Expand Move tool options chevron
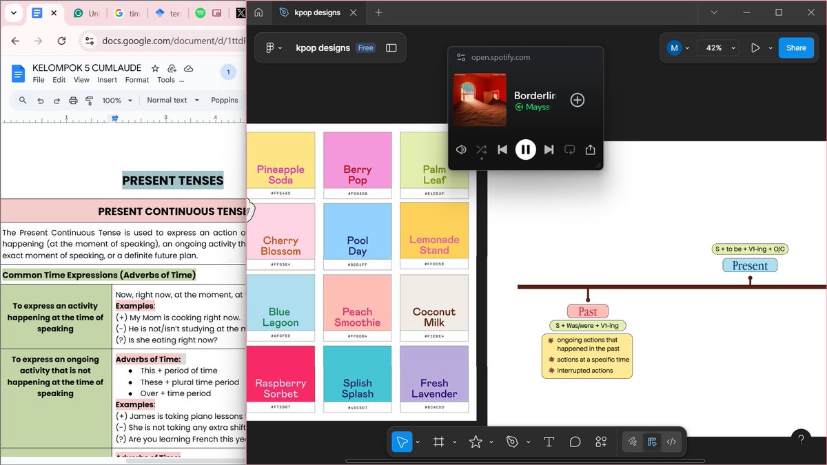 418,443
